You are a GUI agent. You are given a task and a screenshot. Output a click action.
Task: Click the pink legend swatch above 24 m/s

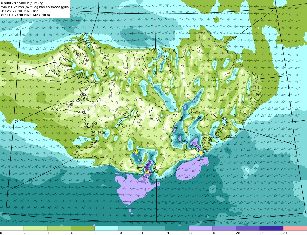pos(295,229)
